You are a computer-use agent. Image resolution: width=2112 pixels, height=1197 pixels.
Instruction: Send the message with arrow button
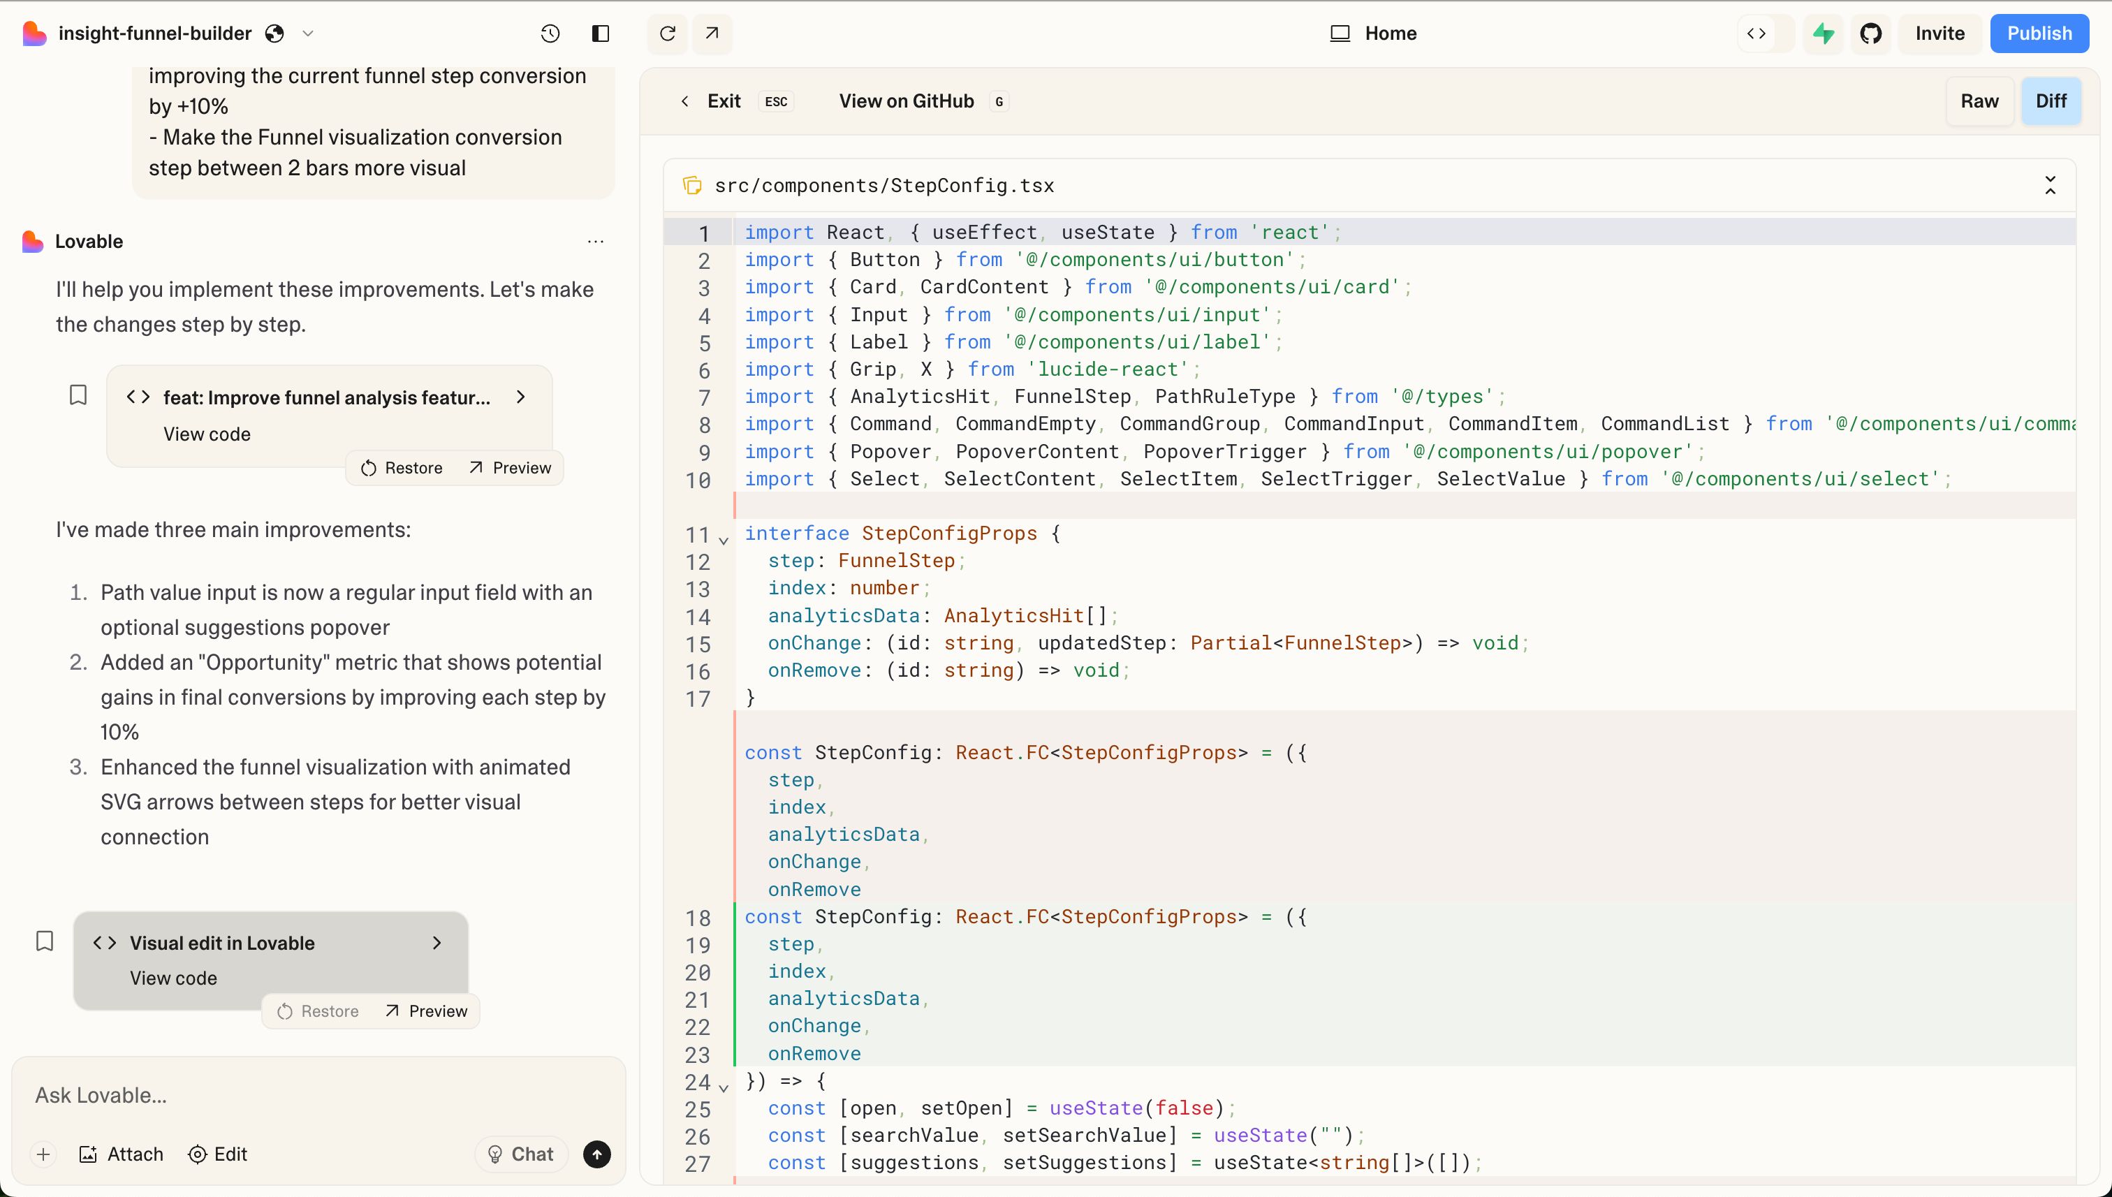[597, 1154]
